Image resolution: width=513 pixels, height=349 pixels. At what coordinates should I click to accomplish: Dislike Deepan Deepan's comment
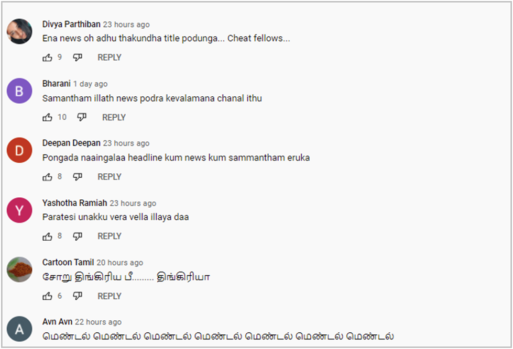tap(78, 177)
